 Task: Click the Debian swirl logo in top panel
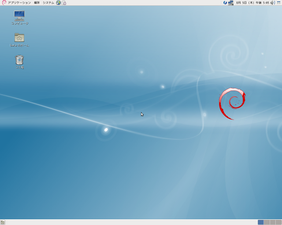tap(4, 3)
